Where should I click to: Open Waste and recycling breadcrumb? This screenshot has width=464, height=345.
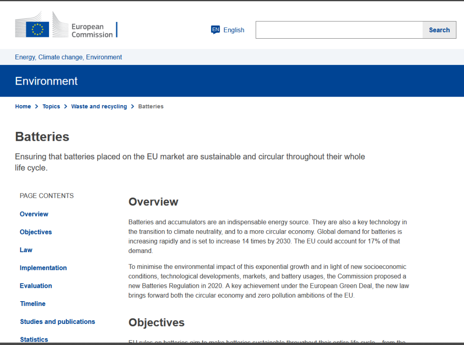[x=99, y=107]
